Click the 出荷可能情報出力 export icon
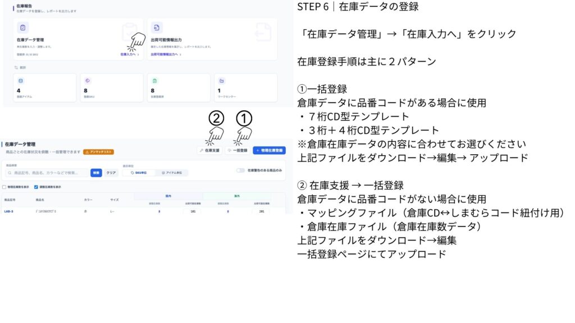Viewport: 575px width, 323px height. pyautogui.click(x=156, y=27)
